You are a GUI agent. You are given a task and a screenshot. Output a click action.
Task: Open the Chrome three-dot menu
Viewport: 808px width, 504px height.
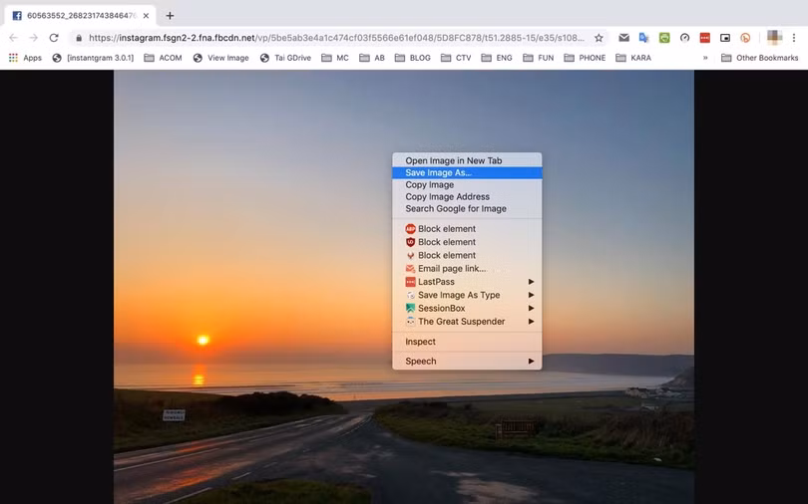tap(794, 38)
